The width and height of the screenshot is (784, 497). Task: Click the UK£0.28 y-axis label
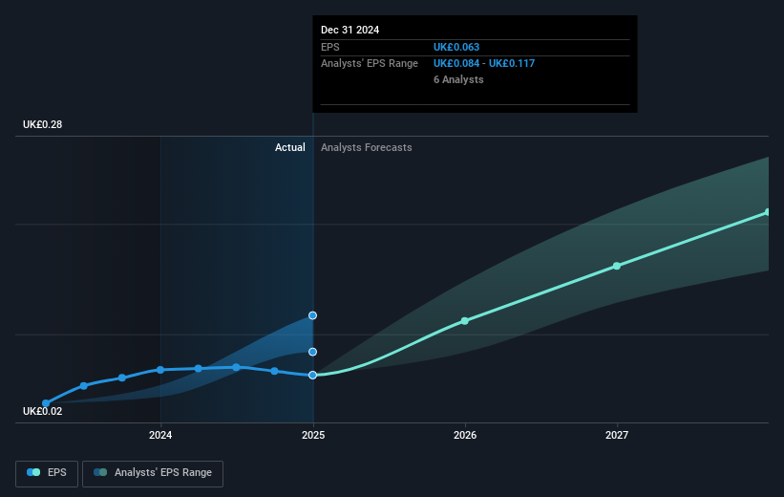(43, 124)
